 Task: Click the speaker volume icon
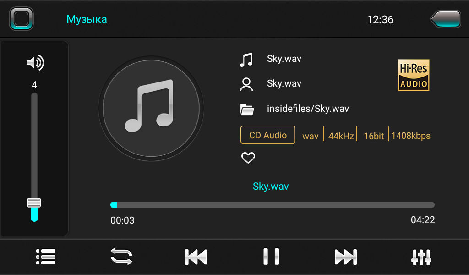(35, 63)
